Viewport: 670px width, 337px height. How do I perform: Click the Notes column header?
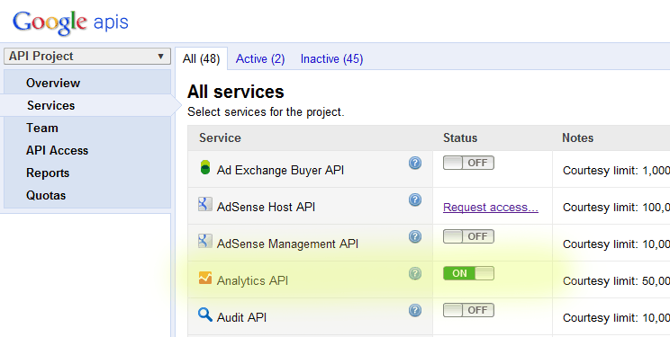click(x=578, y=137)
